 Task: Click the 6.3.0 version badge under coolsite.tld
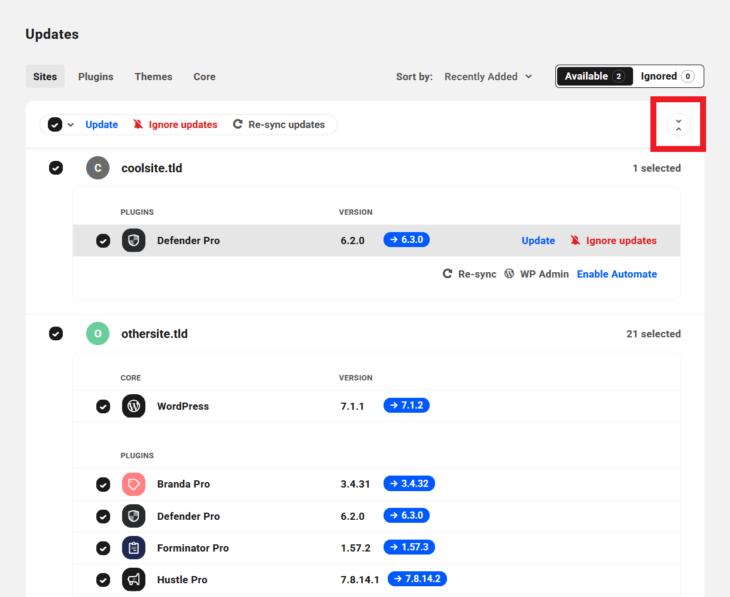click(x=406, y=240)
